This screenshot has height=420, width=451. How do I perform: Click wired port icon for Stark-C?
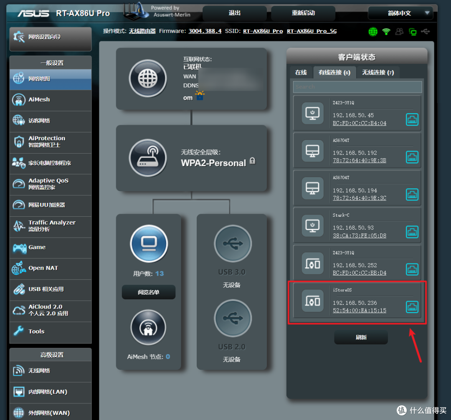(x=412, y=232)
